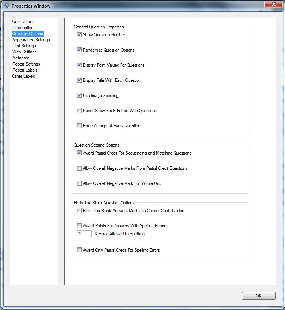Open Report Settings
The height and width of the screenshot is (310, 285).
click(26, 64)
